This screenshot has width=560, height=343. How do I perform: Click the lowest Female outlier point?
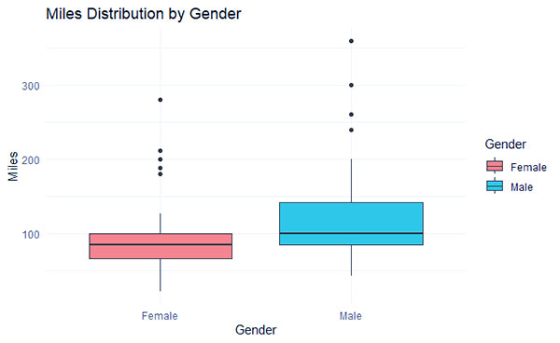pyautogui.click(x=161, y=174)
